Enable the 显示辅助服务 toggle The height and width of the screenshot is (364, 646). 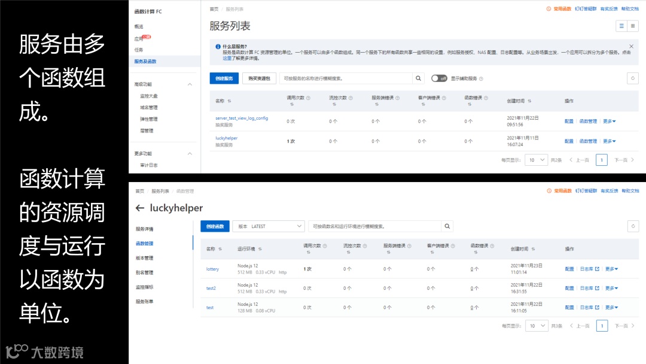(438, 78)
